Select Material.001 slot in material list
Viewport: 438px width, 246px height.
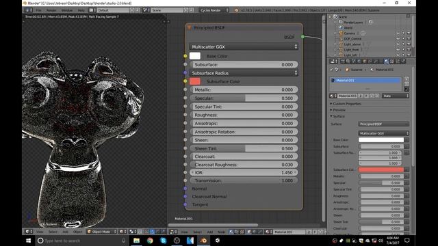click(x=365, y=81)
